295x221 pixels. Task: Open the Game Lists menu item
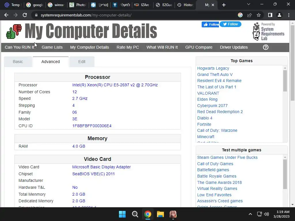(x=52, y=47)
